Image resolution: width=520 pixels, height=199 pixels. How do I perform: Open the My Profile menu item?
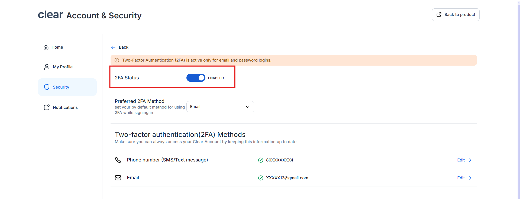point(63,67)
